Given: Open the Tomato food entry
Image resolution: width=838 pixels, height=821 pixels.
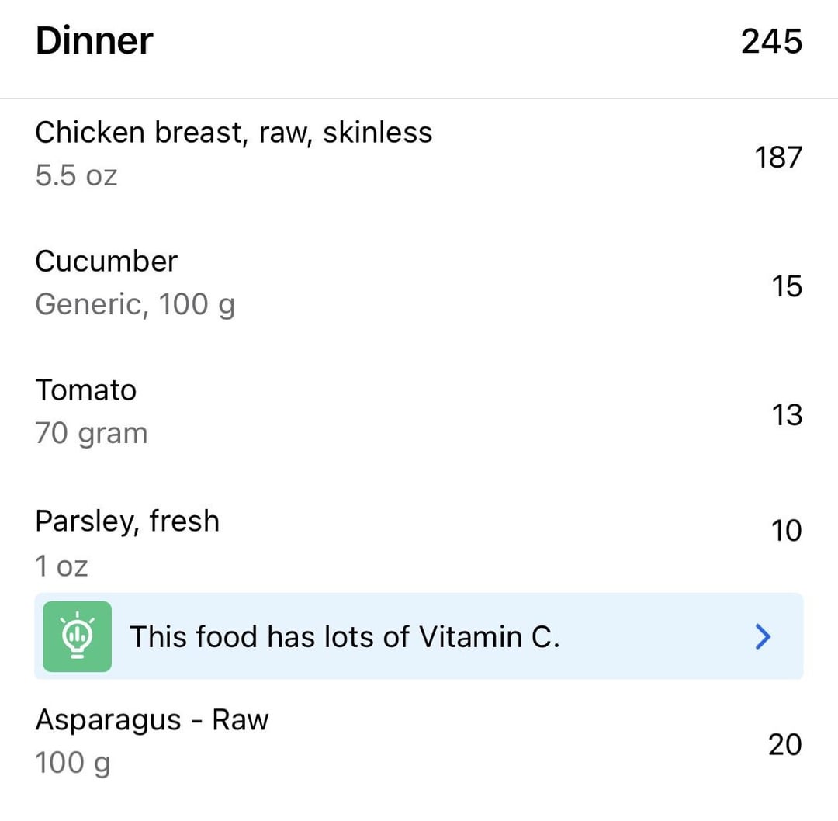Looking at the screenshot, I should tap(85, 390).
